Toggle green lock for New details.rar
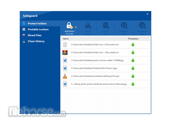 (x=133, y=52)
